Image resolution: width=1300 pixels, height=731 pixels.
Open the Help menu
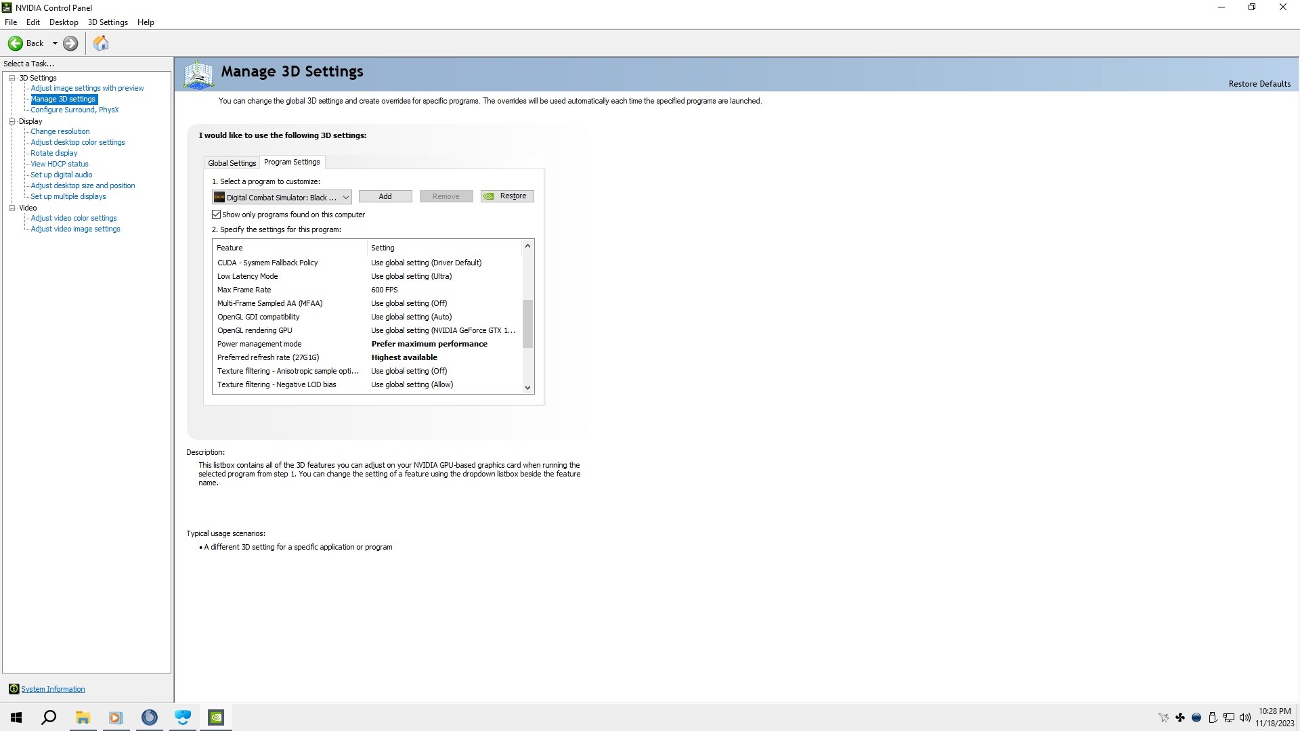[x=146, y=22]
